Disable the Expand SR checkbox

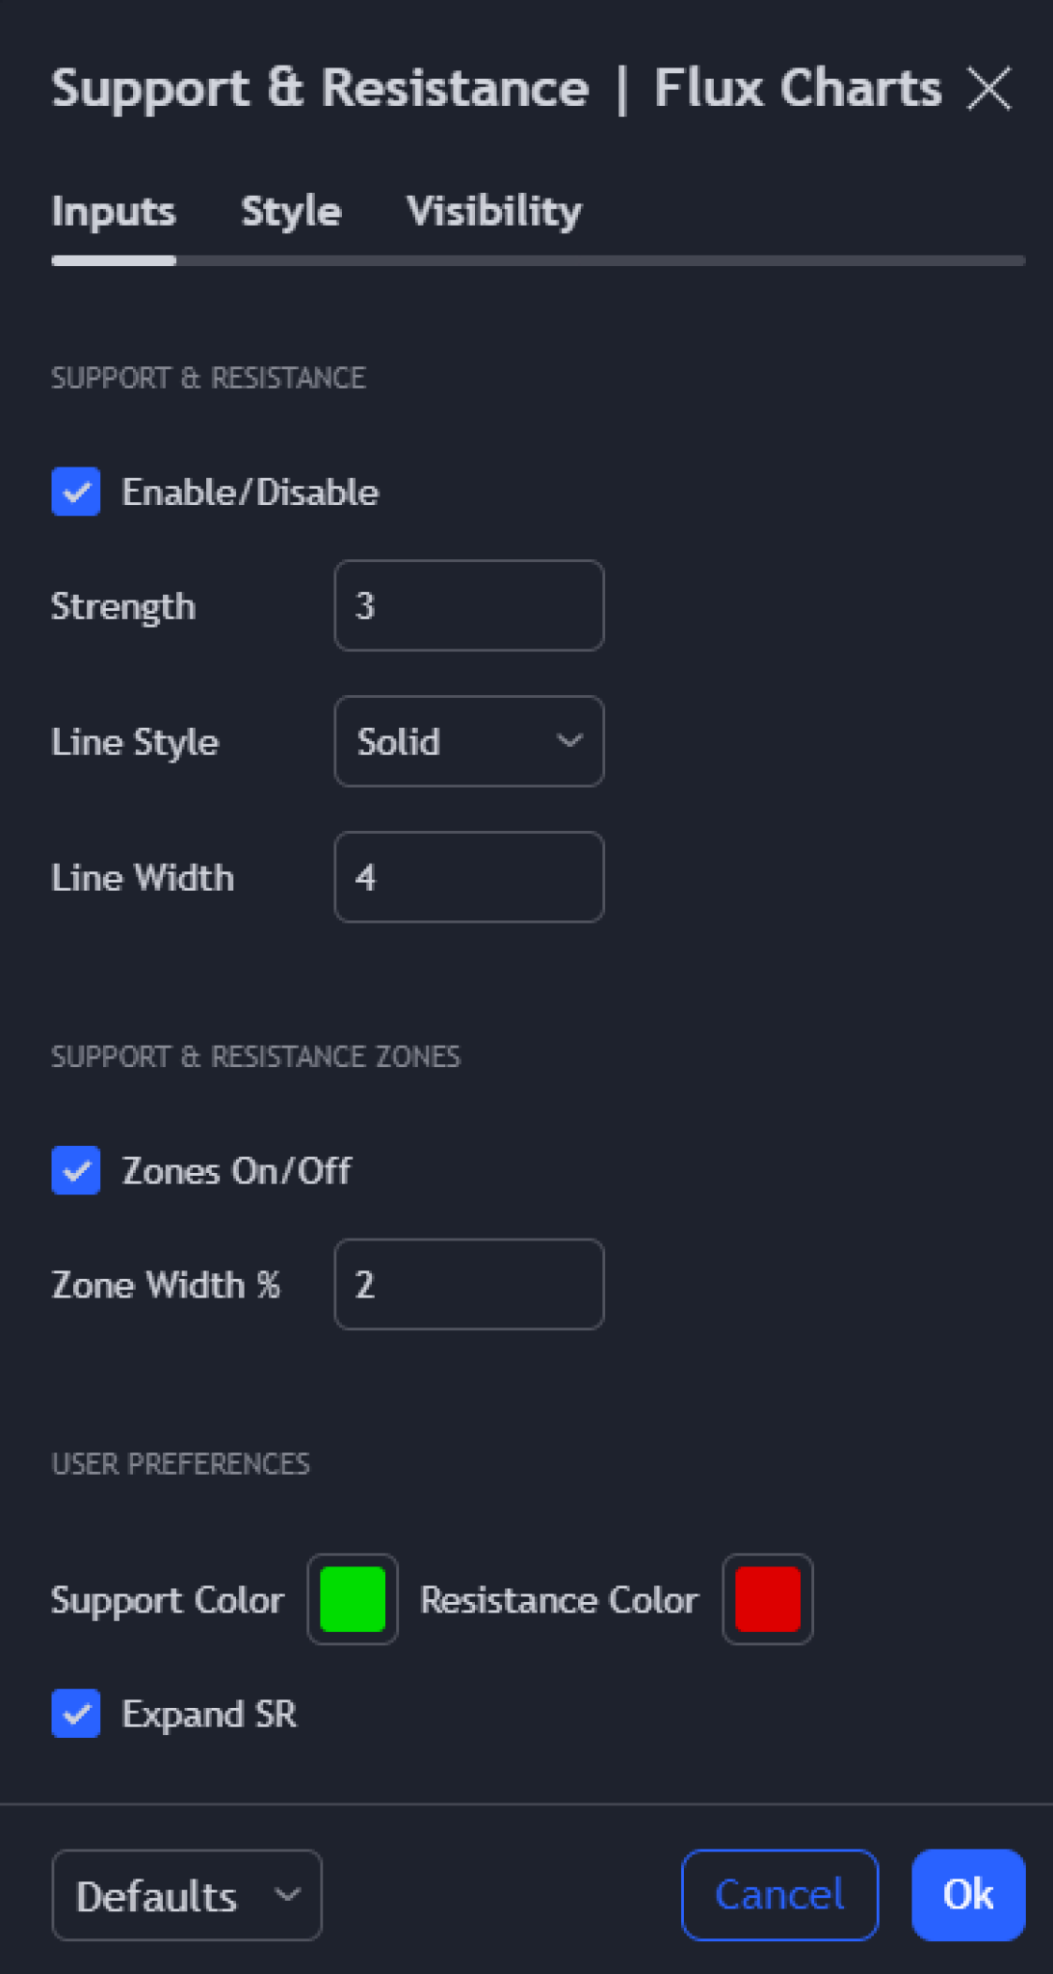[76, 1714]
